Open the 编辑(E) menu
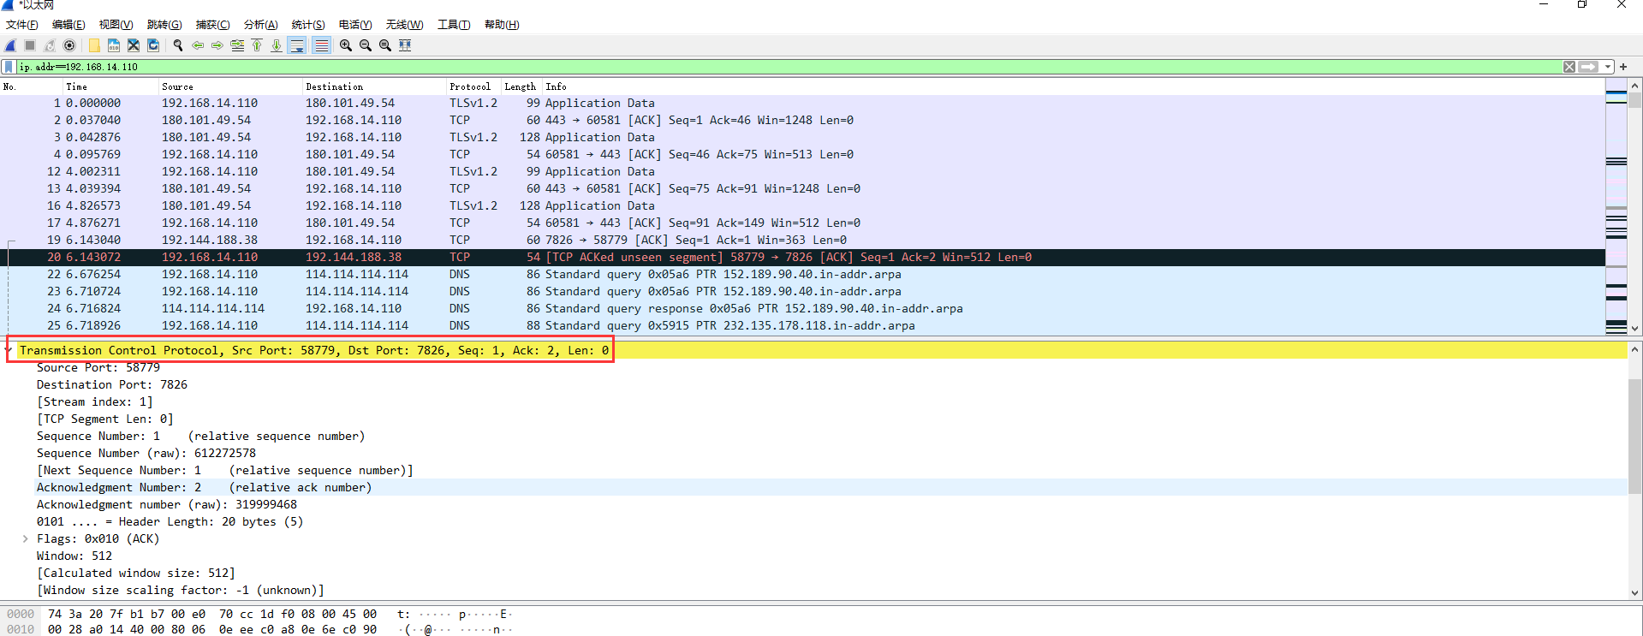Image resolution: width=1643 pixels, height=636 pixels. click(x=68, y=25)
